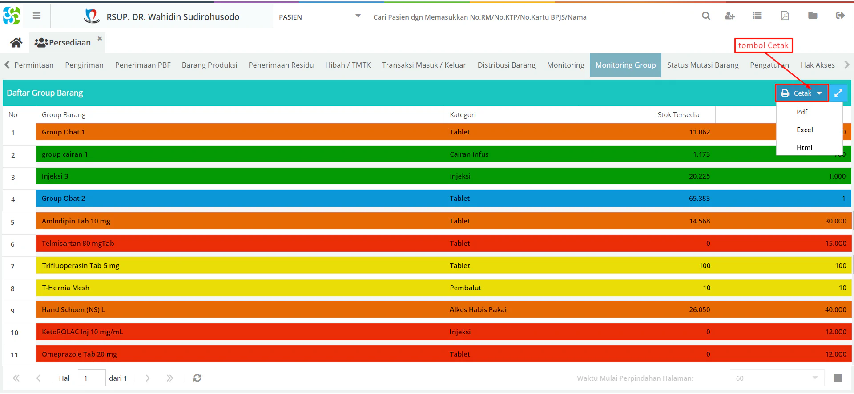Image resolution: width=854 pixels, height=394 pixels.
Task: Click the PDF document icon in header
Action: click(x=785, y=16)
